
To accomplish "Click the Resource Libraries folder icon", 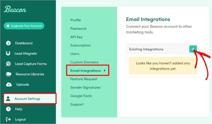I will click(x=9, y=74).
